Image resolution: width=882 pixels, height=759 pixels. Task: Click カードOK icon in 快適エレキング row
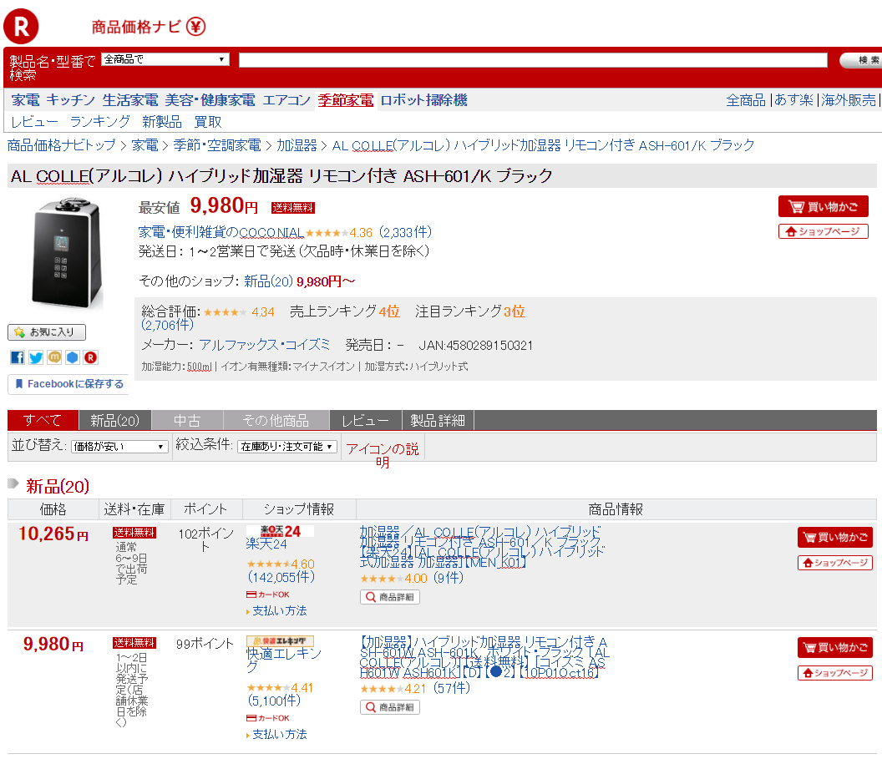[x=268, y=718]
